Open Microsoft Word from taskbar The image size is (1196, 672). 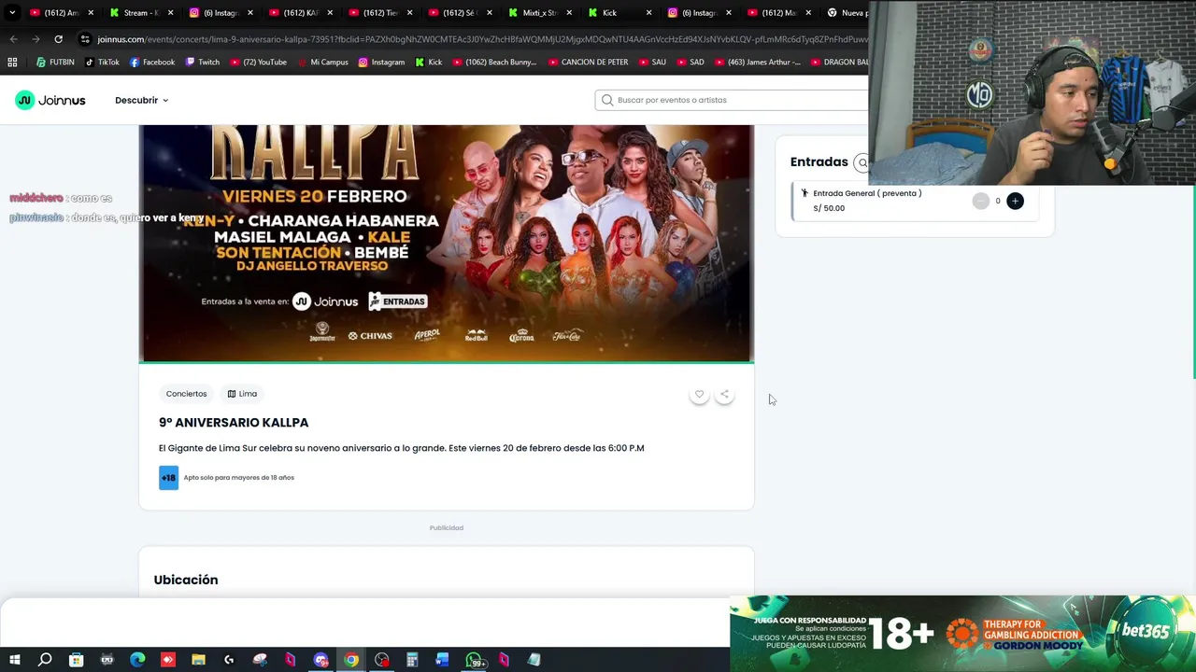coord(443,660)
